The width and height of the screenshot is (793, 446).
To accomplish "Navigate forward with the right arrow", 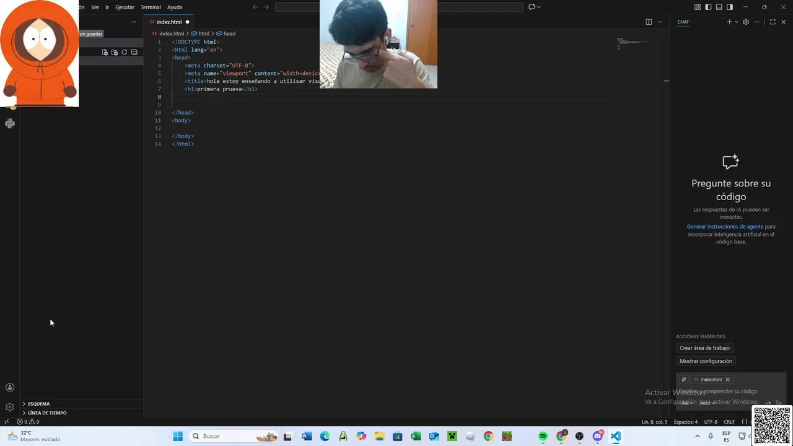I will (x=266, y=7).
